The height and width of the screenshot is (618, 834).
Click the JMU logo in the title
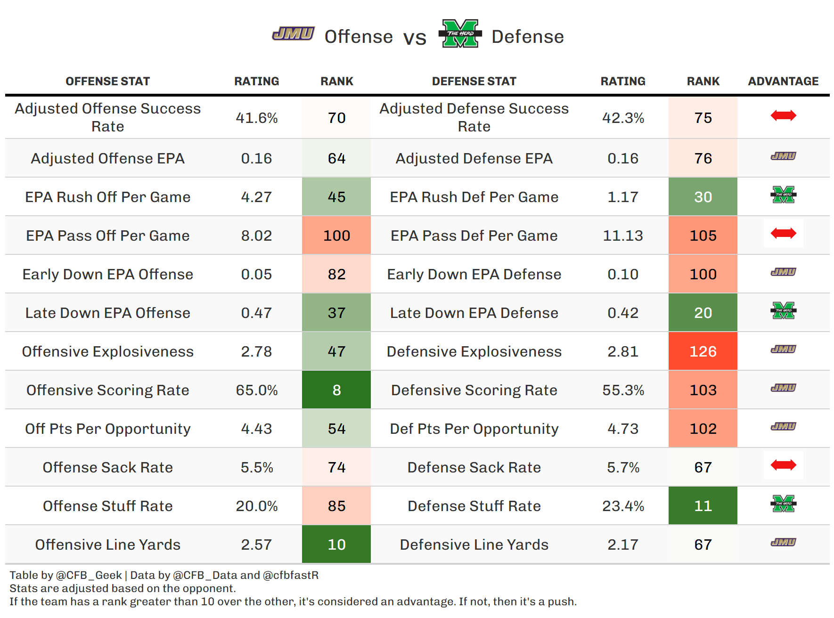point(293,34)
